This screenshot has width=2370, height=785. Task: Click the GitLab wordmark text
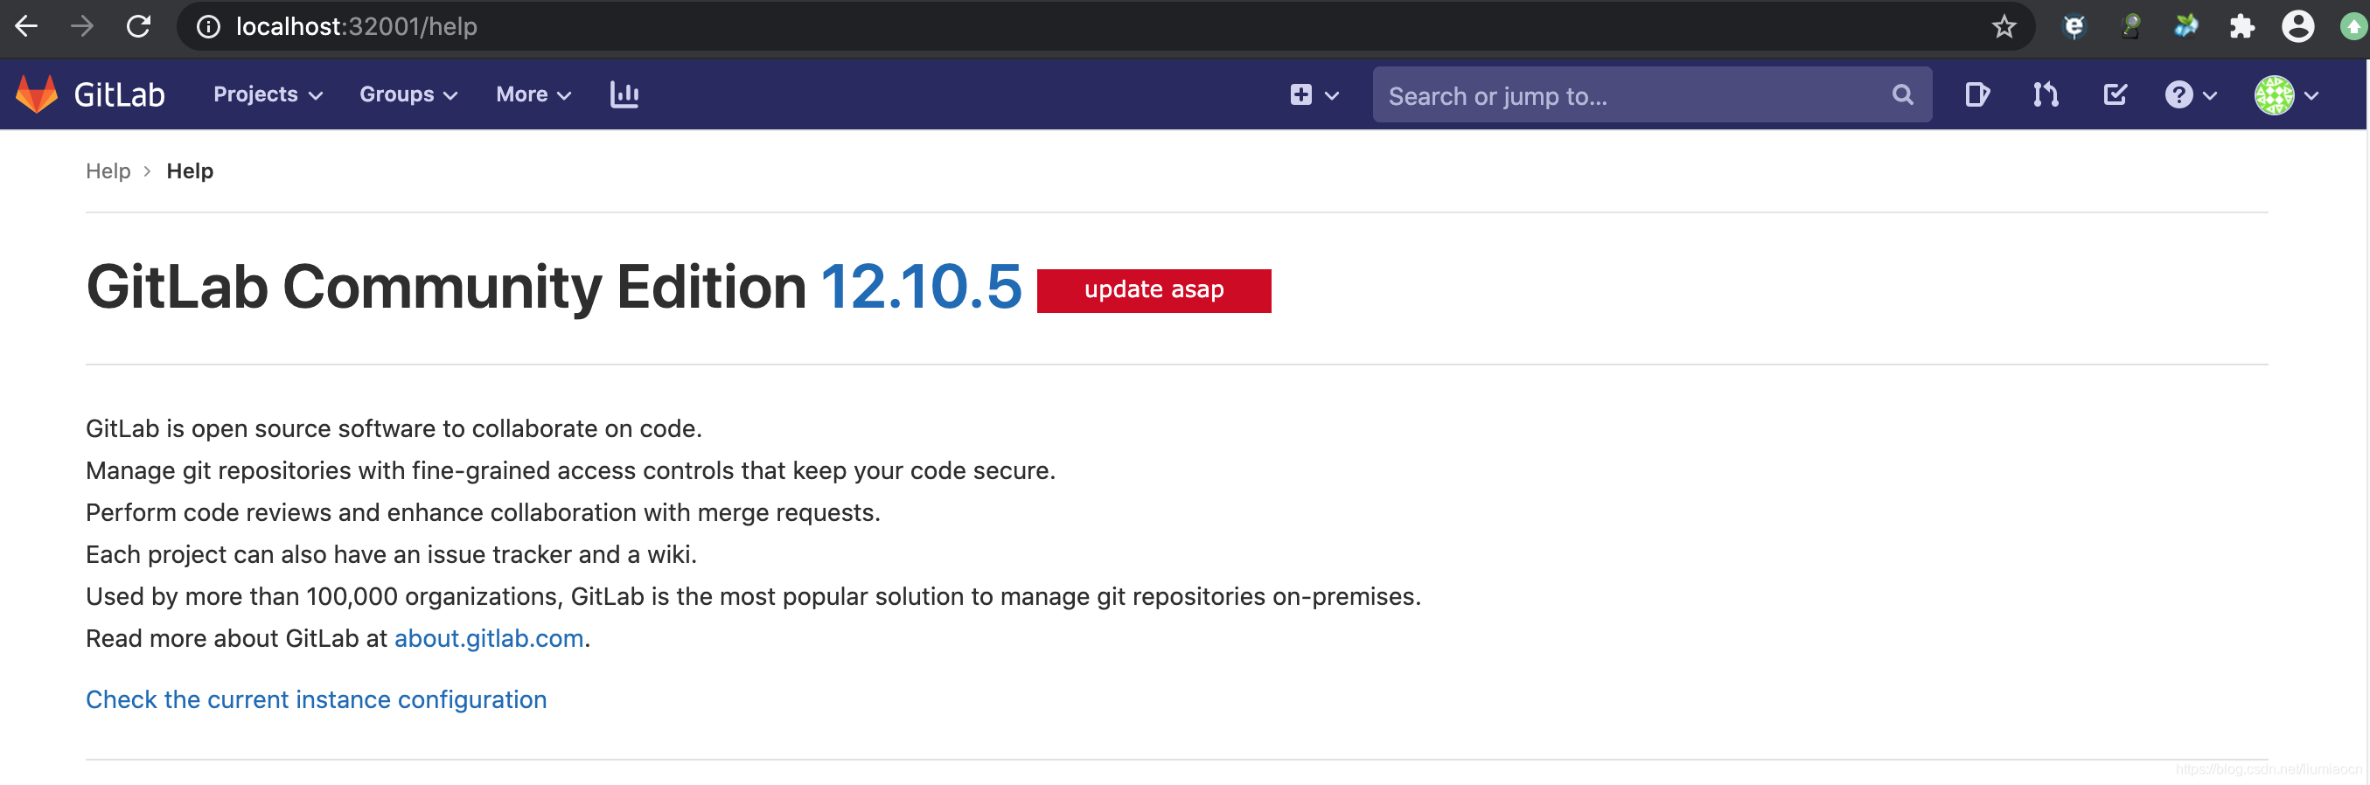pyautogui.click(x=120, y=94)
